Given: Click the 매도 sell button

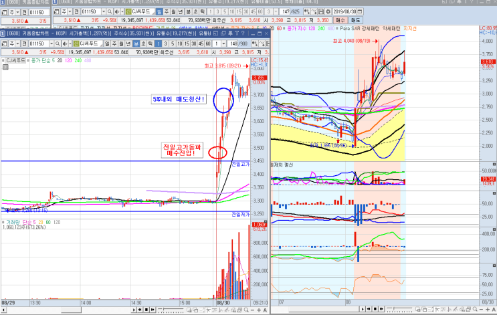Looking at the screenshot, I should pyautogui.click(x=355, y=20).
